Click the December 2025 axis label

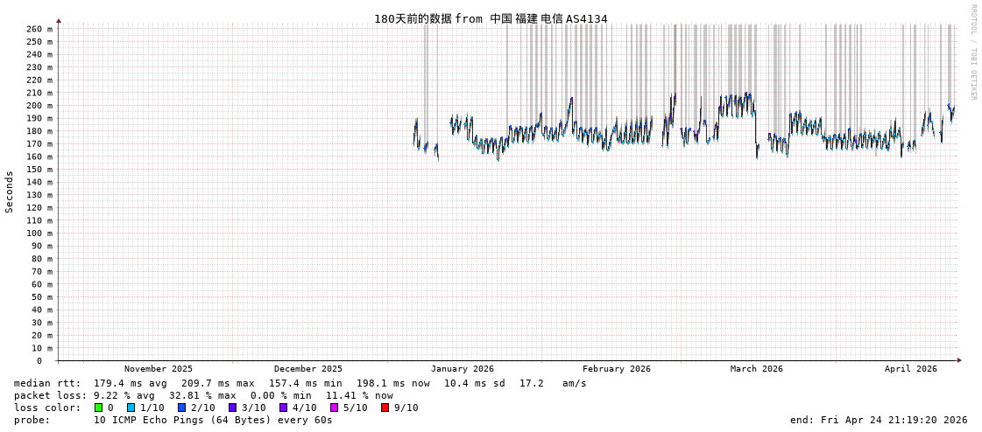coord(308,369)
